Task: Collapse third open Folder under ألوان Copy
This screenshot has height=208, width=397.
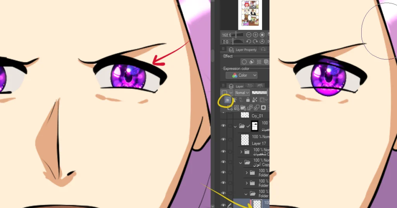Action: coord(246,194)
